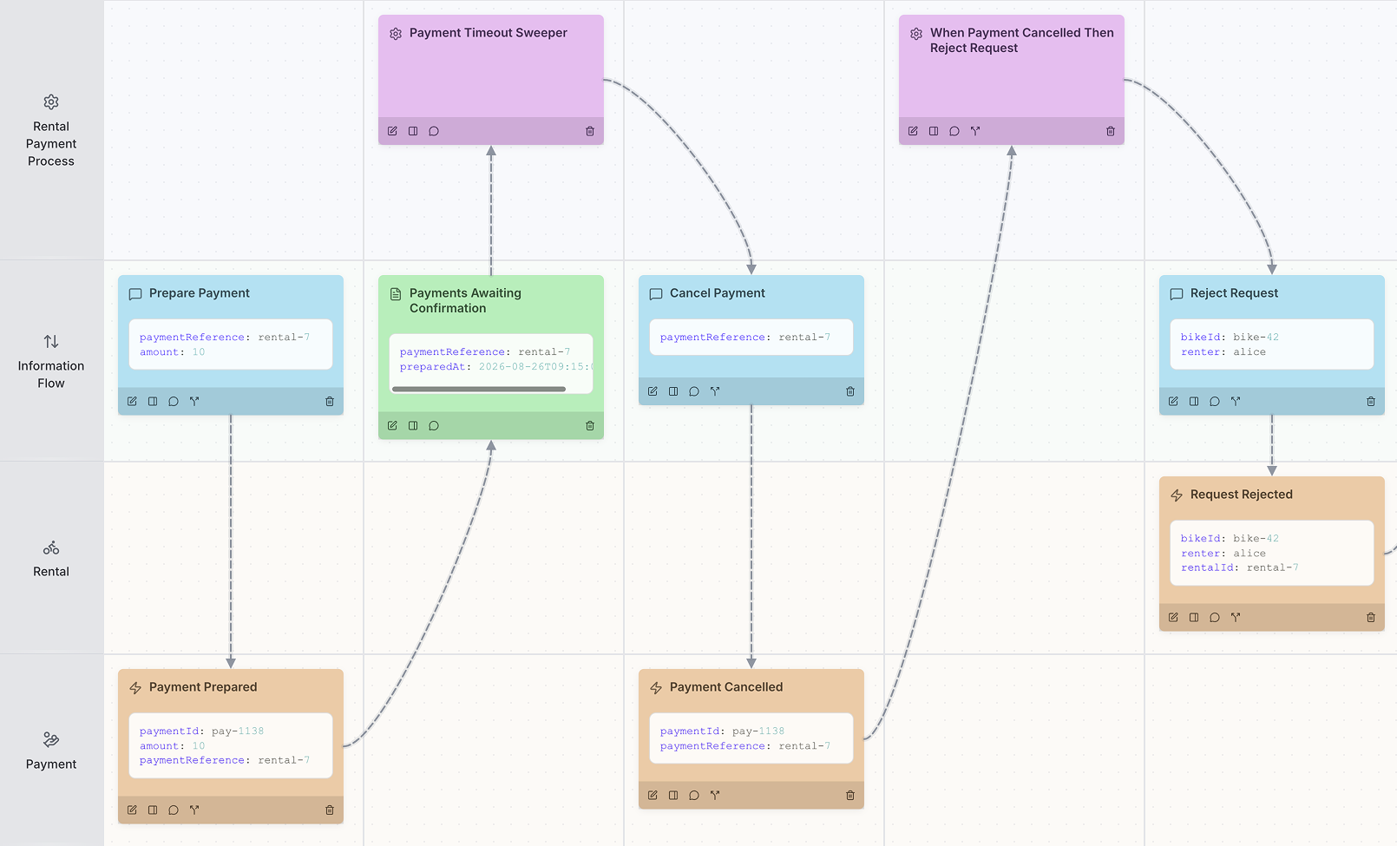Click the Rental lane bicycle icon
This screenshot has width=1397, height=846.
[51, 548]
